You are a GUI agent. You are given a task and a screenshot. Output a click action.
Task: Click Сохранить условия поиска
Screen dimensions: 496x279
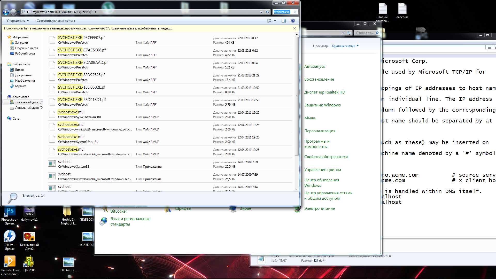click(56, 21)
